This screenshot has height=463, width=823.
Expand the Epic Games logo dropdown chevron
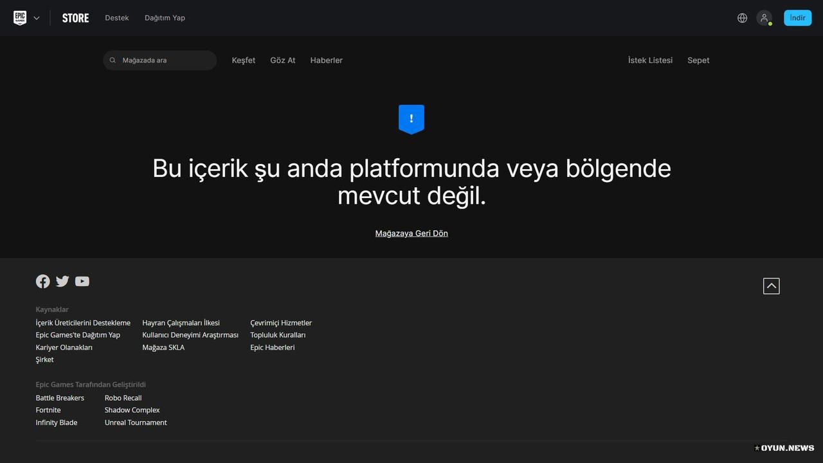click(37, 18)
